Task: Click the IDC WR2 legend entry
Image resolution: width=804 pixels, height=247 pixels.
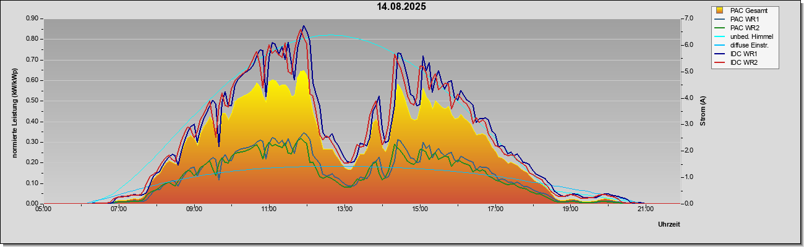Action: click(737, 62)
